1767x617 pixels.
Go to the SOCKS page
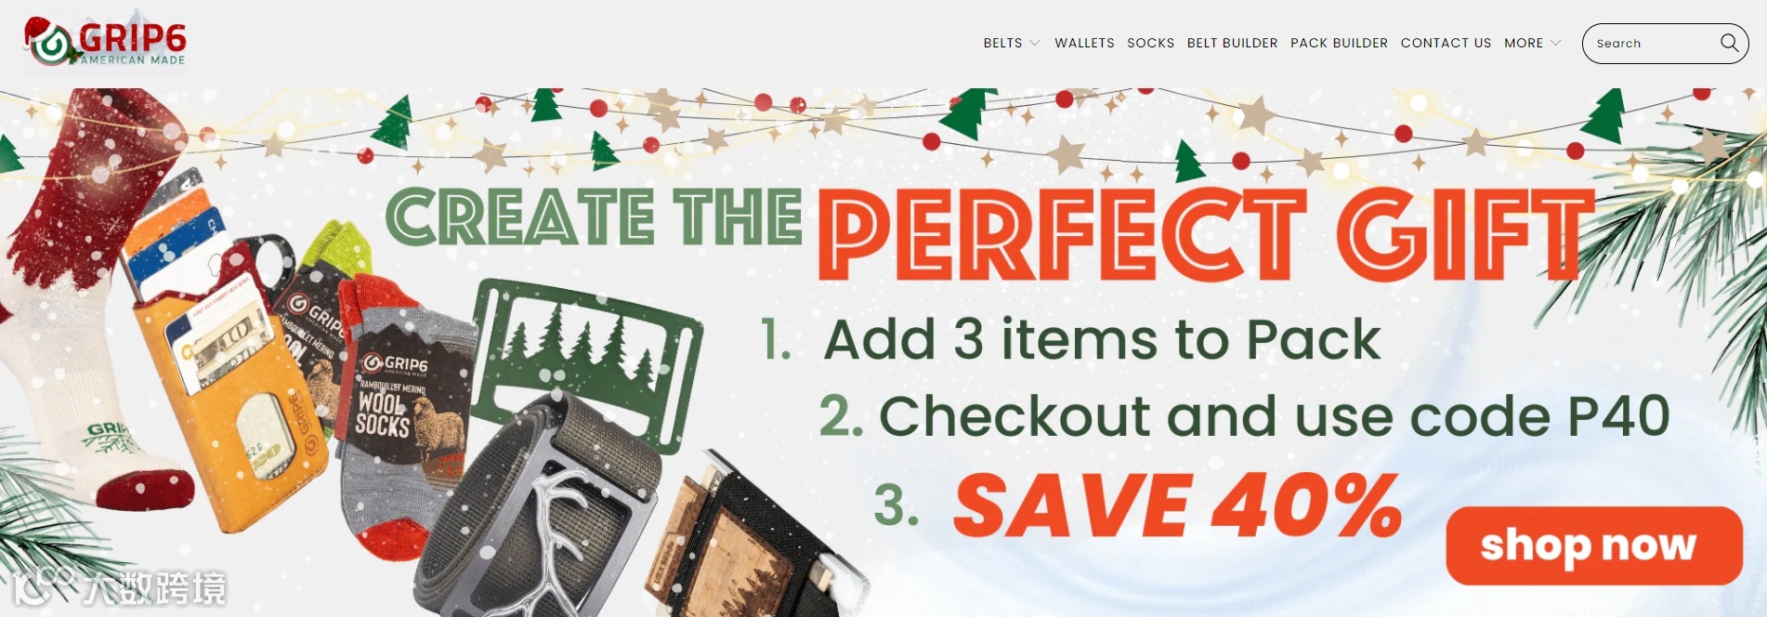coord(1150,44)
